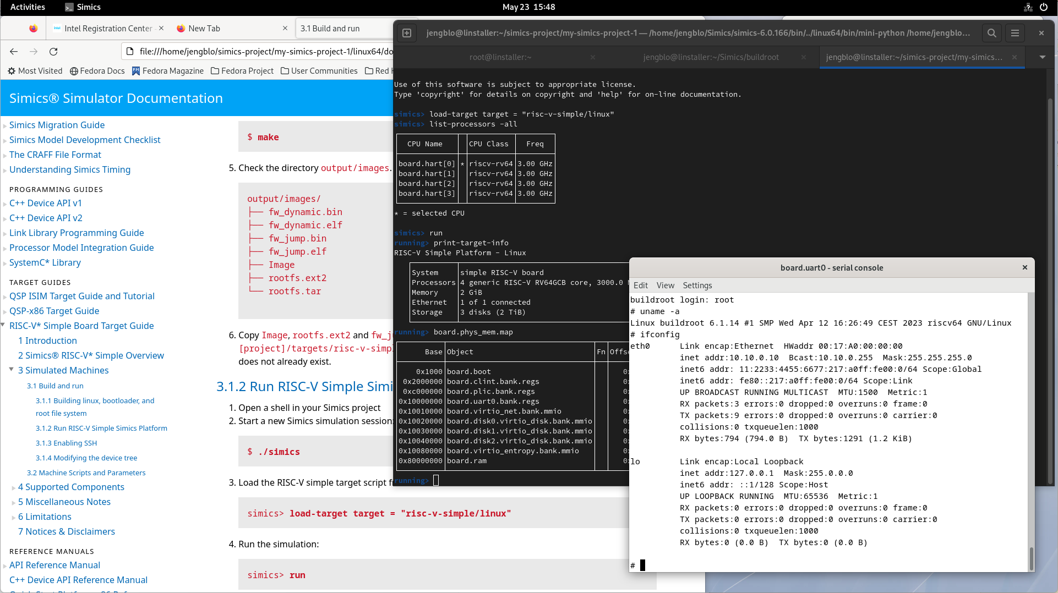Close the New Tab browser tab
The width and height of the screenshot is (1058, 593).
(x=285, y=29)
